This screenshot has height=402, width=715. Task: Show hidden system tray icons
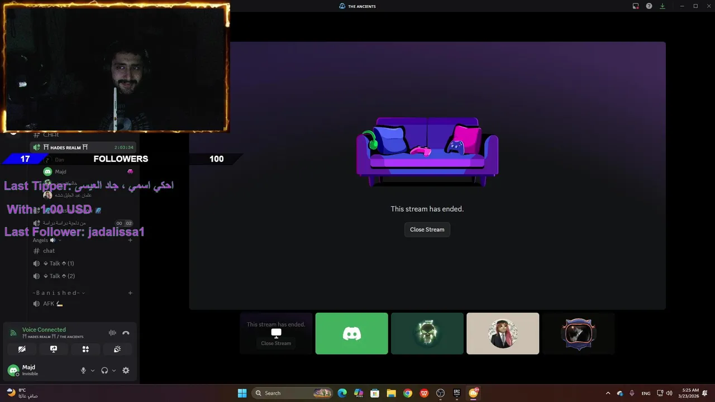pos(608,393)
